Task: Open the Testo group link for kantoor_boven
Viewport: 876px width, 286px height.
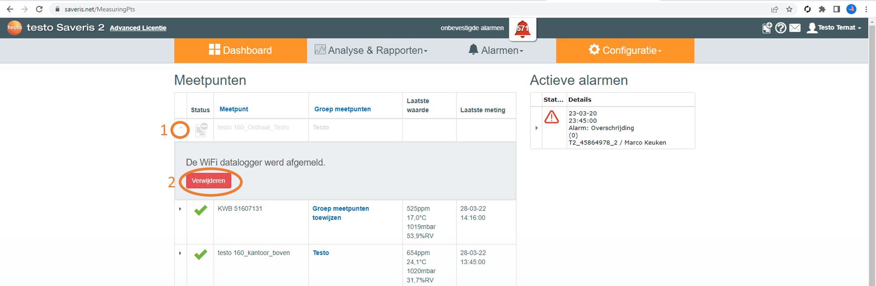Action: [x=321, y=253]
